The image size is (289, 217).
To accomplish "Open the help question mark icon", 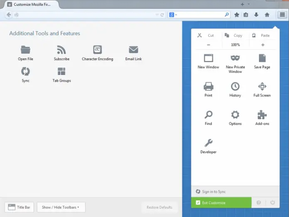I will tap(259, 202).
